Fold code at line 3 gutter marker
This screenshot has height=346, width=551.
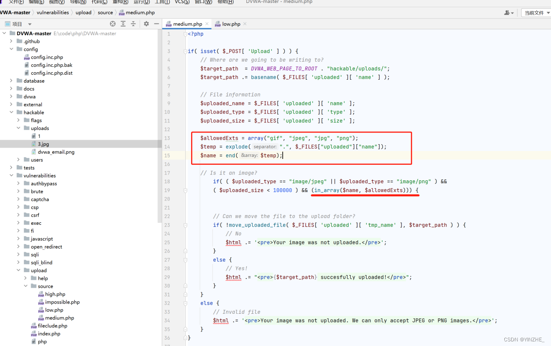click(185, 51)
